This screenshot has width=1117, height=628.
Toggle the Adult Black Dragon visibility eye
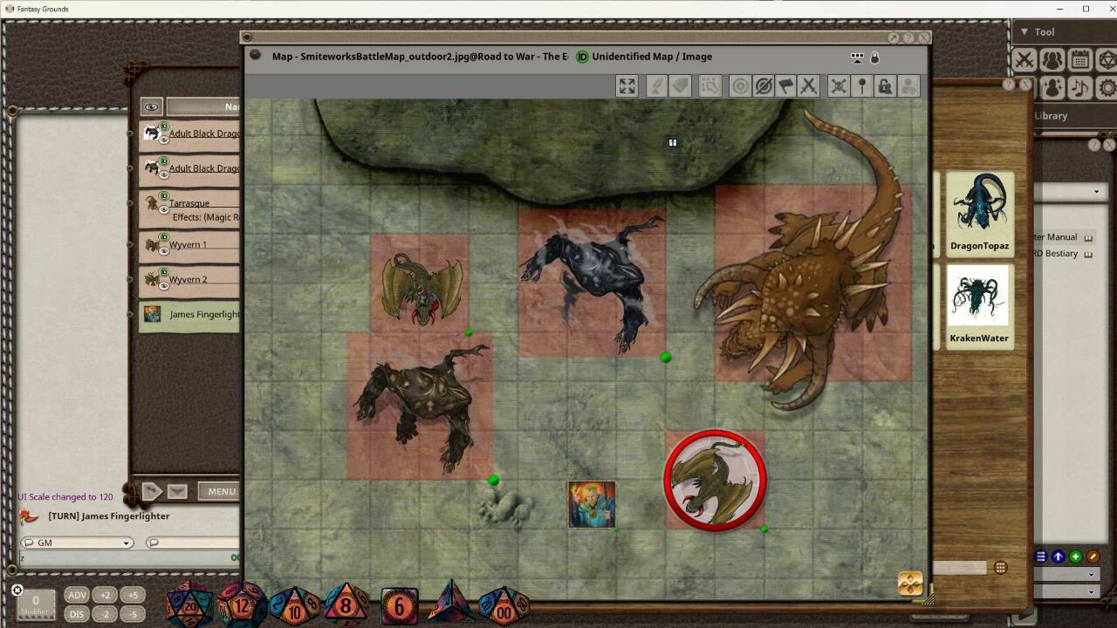164,140
